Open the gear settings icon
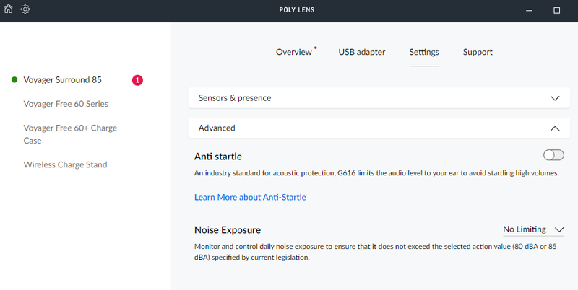The width and height of the screenshot is (578, 290). tap(25, 9)
